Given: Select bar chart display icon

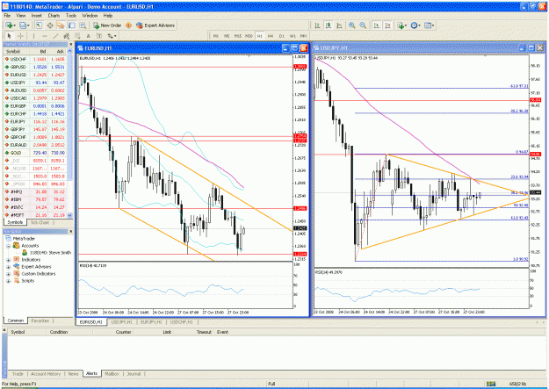Looking at the screenshot, I should (317, 25).
